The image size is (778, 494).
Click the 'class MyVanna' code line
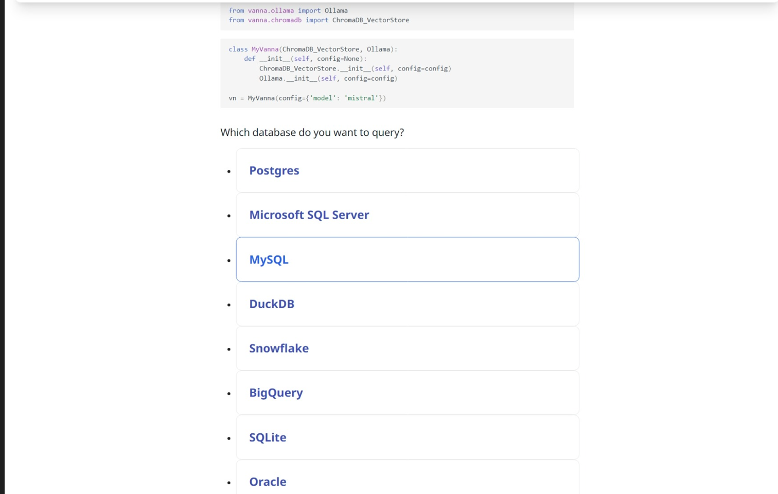click(313, 49)
